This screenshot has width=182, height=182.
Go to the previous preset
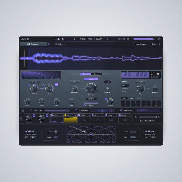[74, 39]
